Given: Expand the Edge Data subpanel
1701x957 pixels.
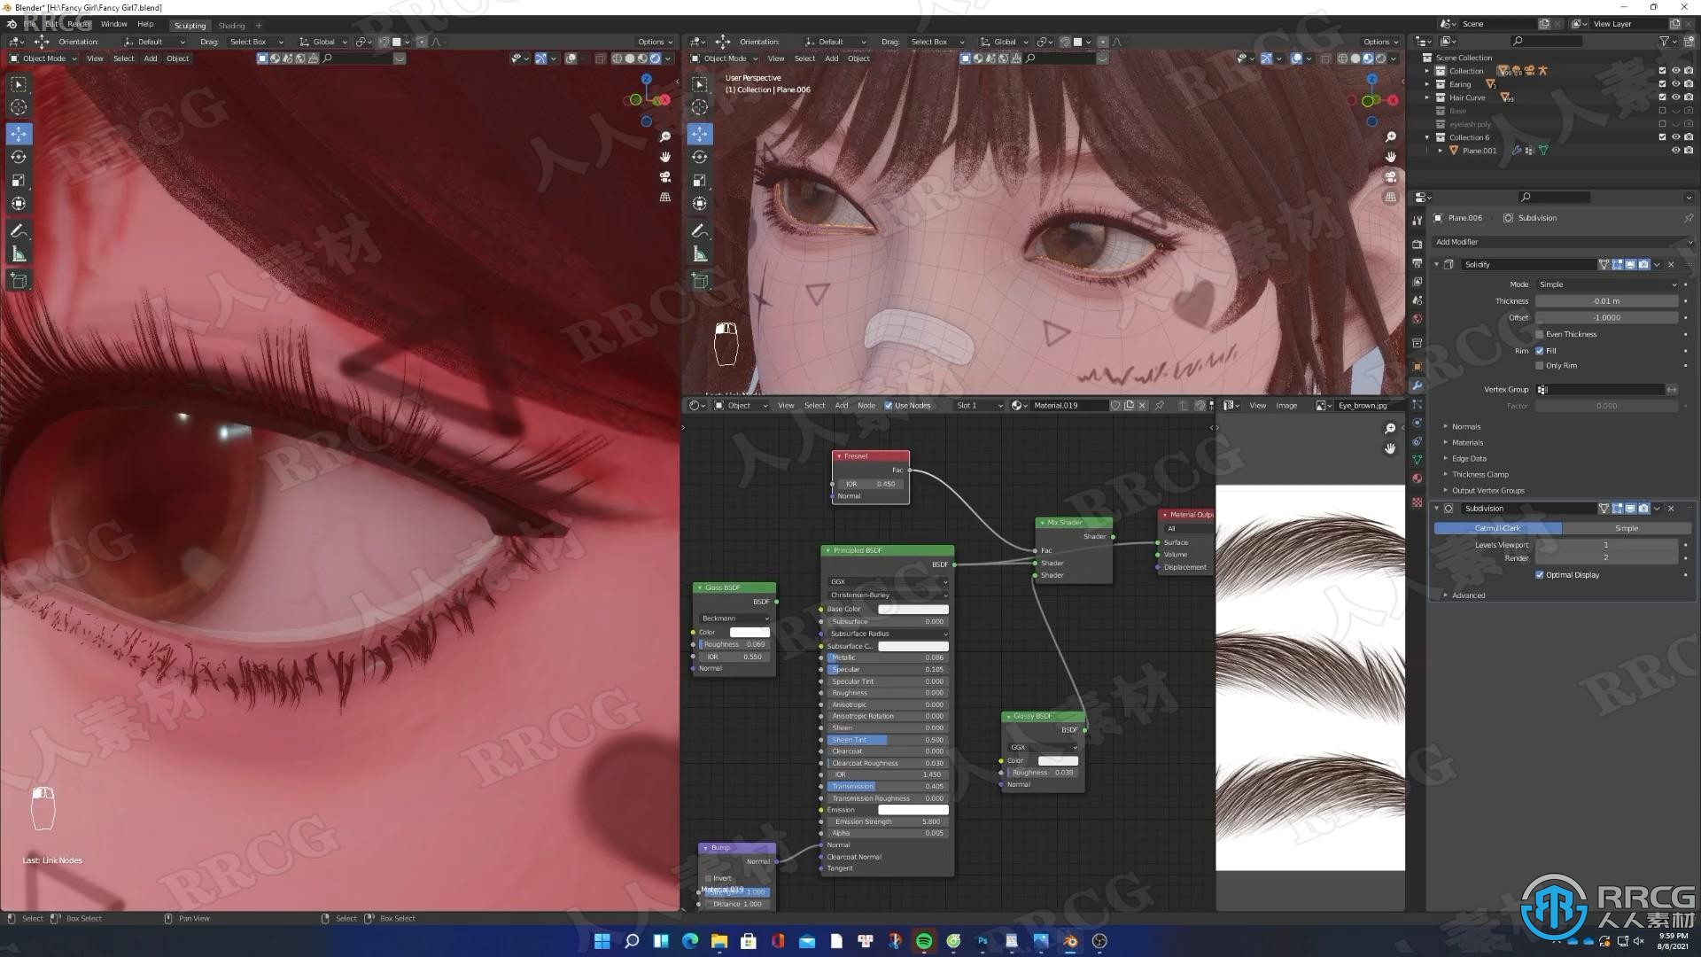Looking at the screenshot, I should coord(1468,459).
